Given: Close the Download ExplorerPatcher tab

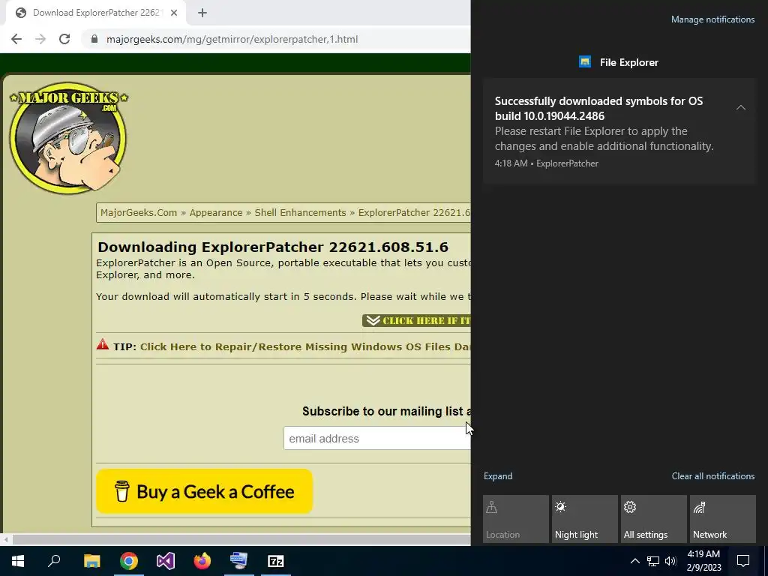Looking at the screenshot, I should pos(174,13).
